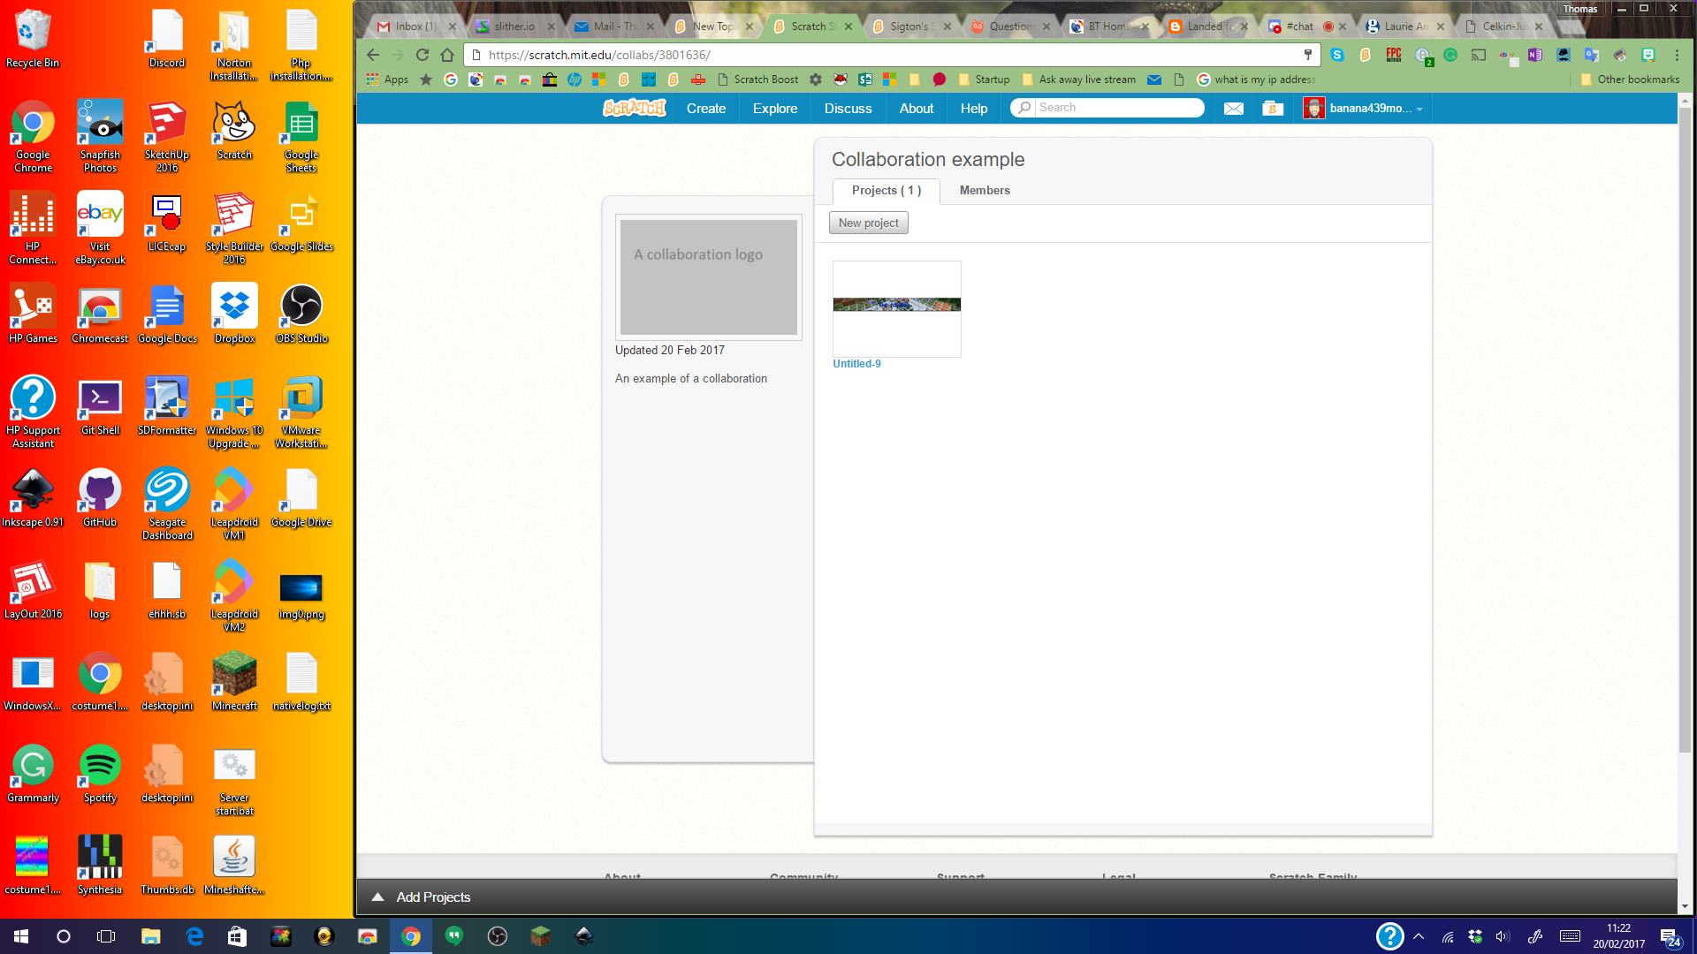Reload the page with refresh icon
Viewport: 1697px width, 954px height.
pyautogui.click(x=422, y=55)
